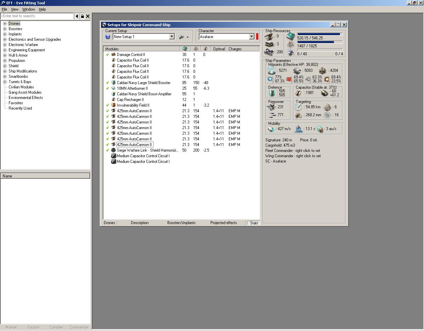This screenshot has width=424, height=331.
Task: Expand the Implants category
Action: coord(5,34)
